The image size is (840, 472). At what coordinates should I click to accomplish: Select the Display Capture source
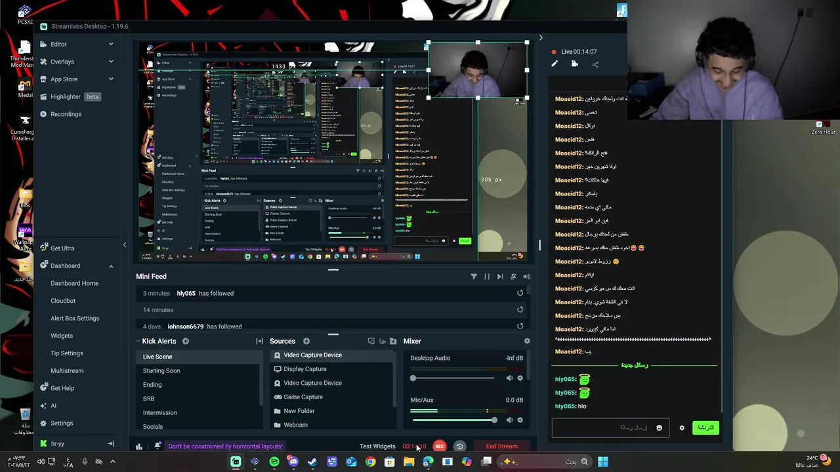click(305, 369)
